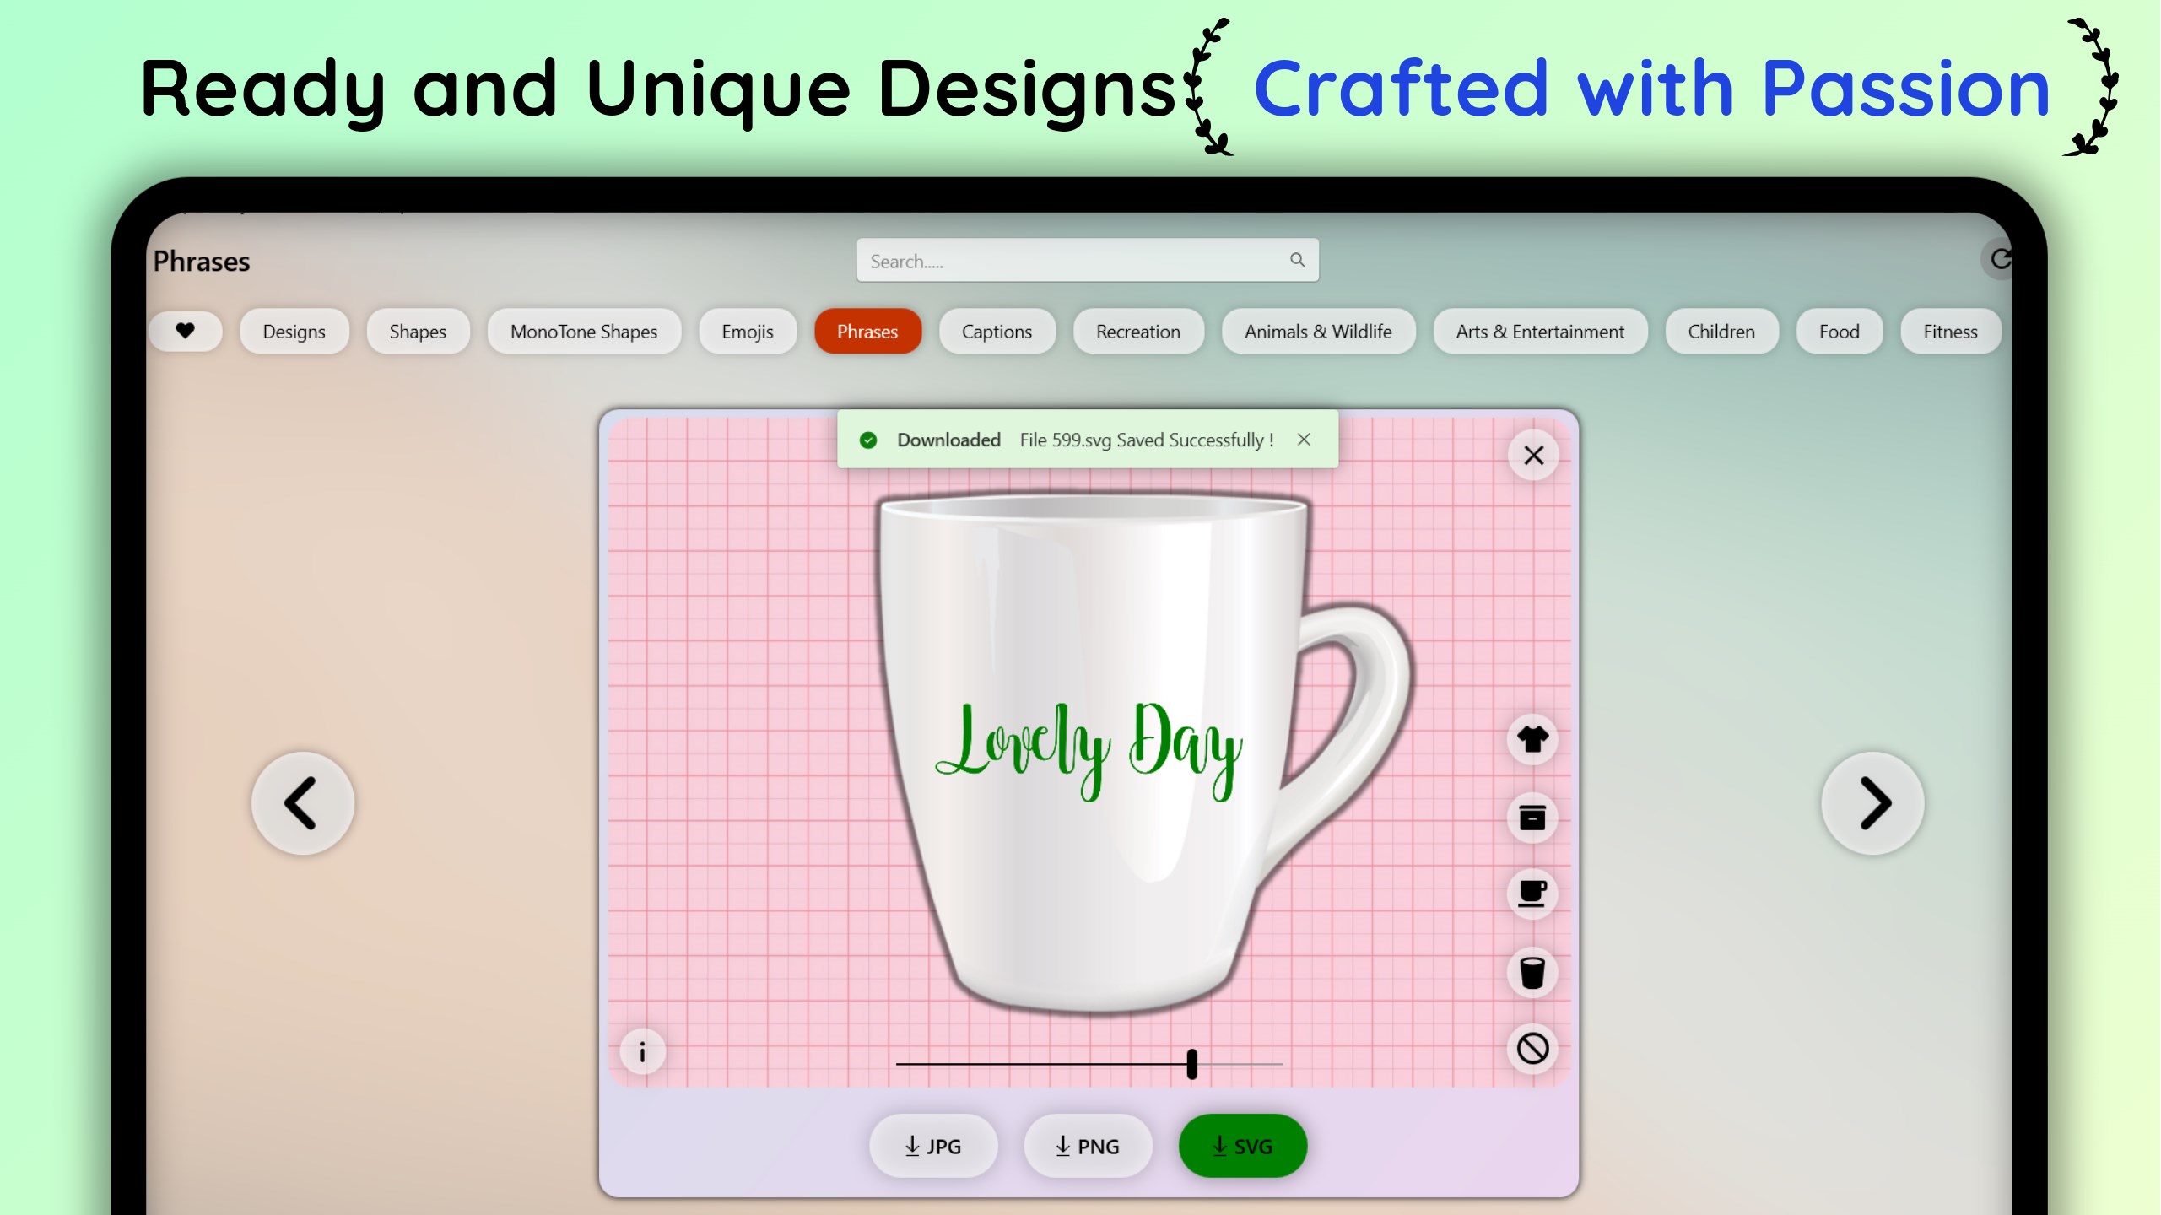
Task: Download the design as JPG
Action: [x=933, y=1146]
